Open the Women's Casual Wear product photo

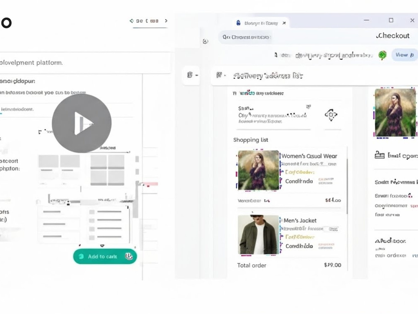click(258, 170)
